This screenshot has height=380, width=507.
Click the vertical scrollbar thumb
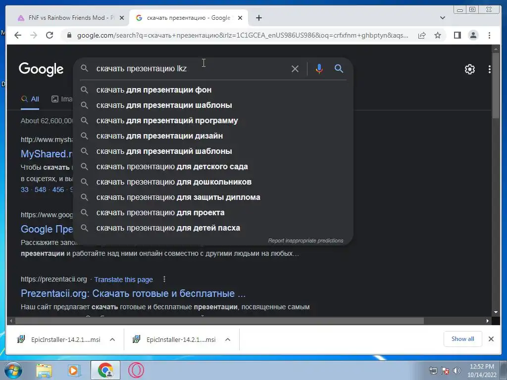coord(495,86)
